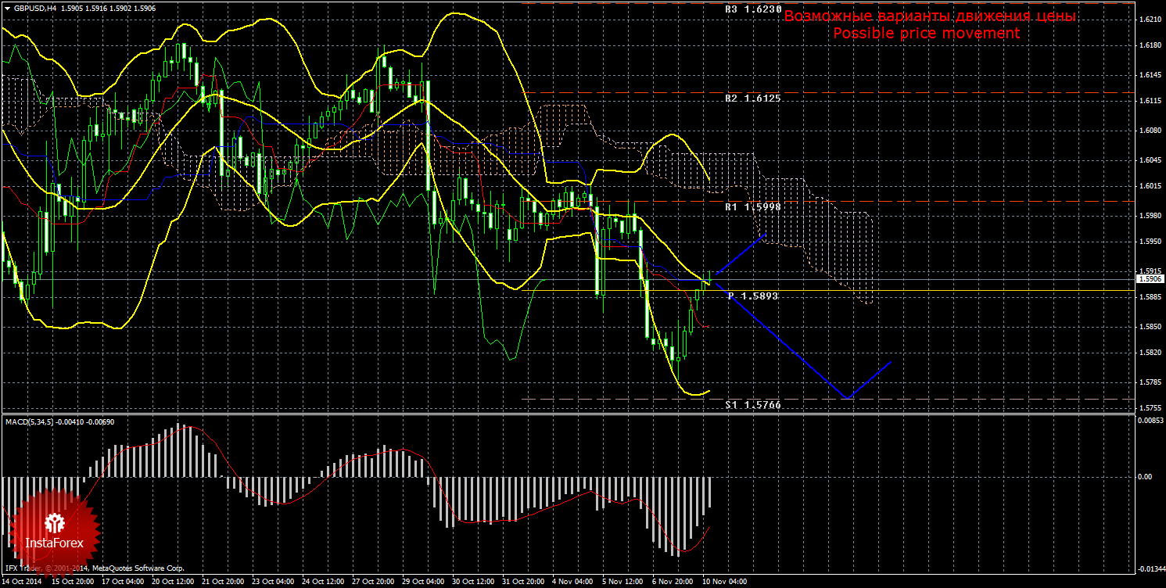The image size is (1166, 588).
Task: Select the S1 1.5766 support label
Action: click(x=752, y=404)
